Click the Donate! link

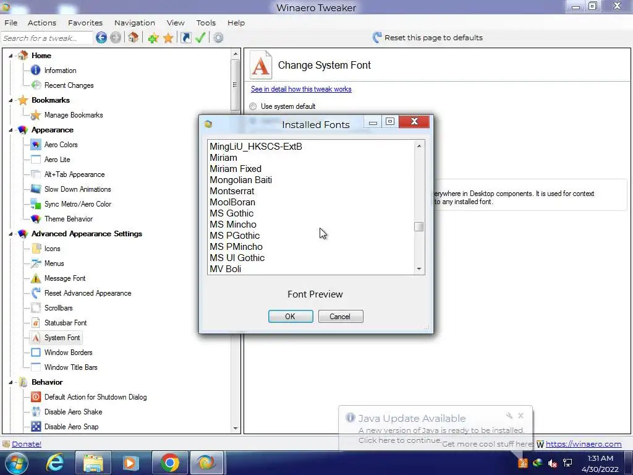pos(27,444)
